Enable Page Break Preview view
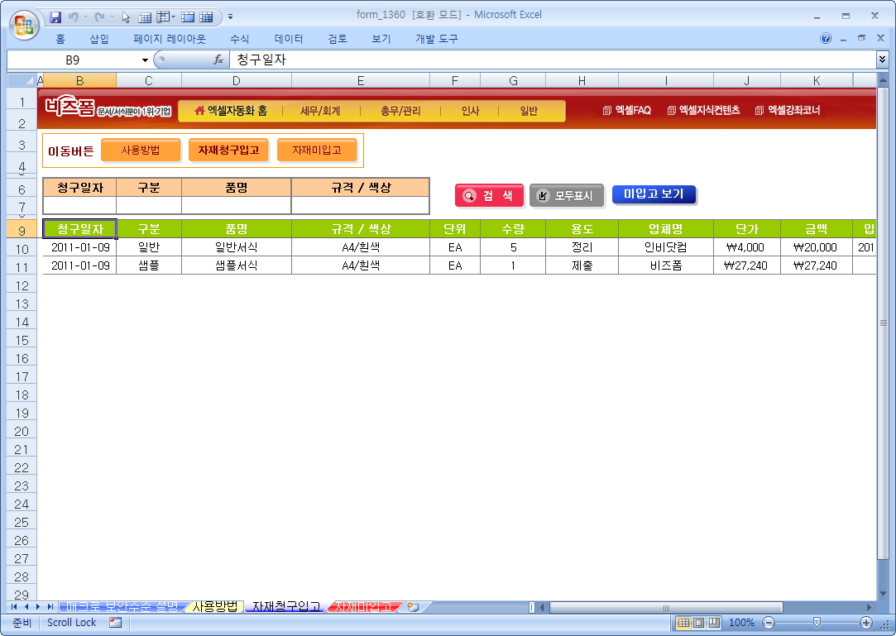Image resolution: width=896 pixels, height=636 pixels. [713, 622]
